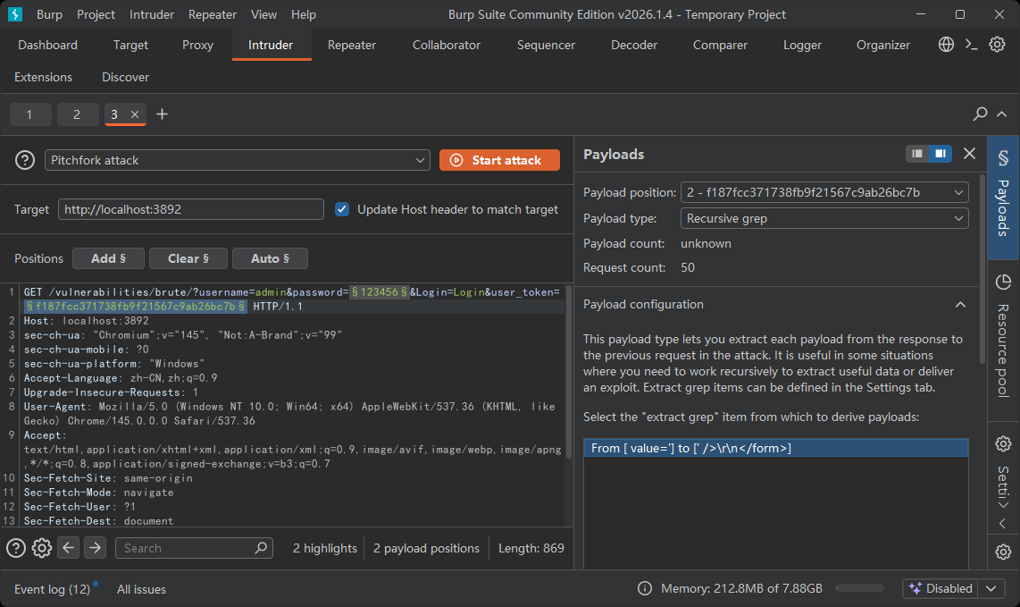Open the Pitchfork attack type dropdown

[238, 160]
